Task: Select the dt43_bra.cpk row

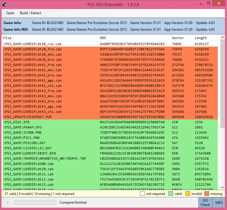Action: click(110, 101)
